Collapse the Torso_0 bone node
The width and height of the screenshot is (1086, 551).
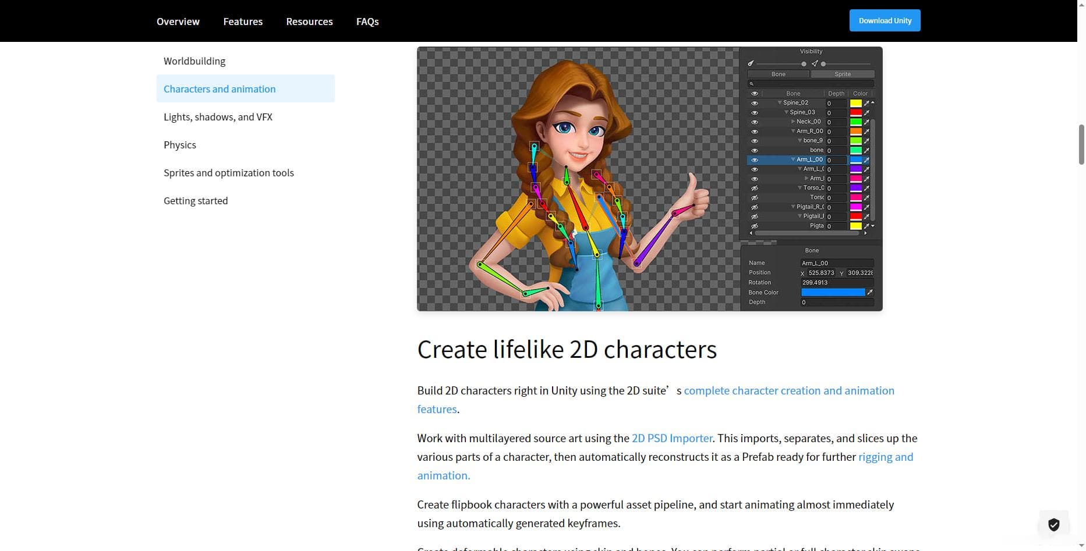[x=800, y=187]
